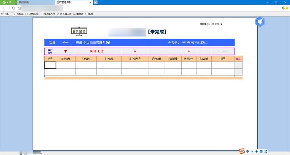Screen dimensions: 290x155
Task: Click the yellow star favorite icon
Action: click(287, 8)
